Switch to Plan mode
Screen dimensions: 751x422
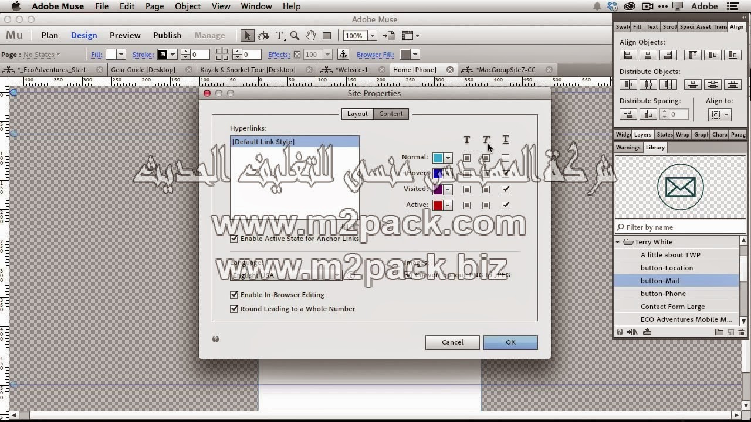pyautogui.click(x=49, y=35)
